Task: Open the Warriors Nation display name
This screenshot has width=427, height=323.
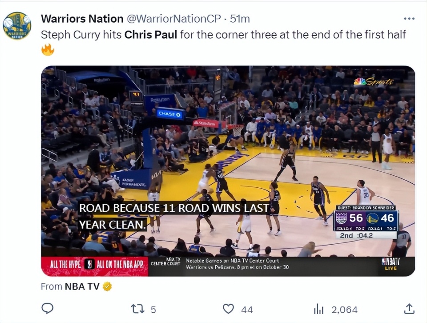Action: click(x=82, y=19)
